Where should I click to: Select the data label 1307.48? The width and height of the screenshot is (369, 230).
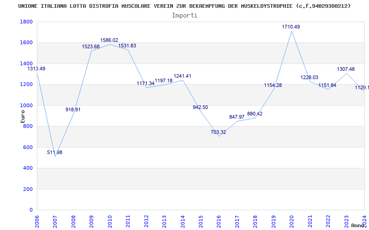point(345,69)
